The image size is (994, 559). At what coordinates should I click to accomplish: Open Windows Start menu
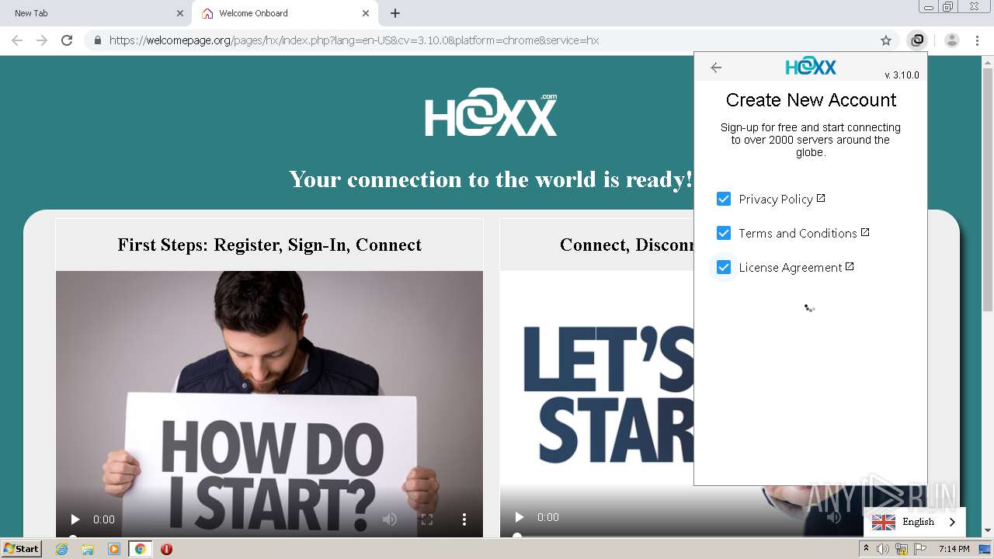22,549
